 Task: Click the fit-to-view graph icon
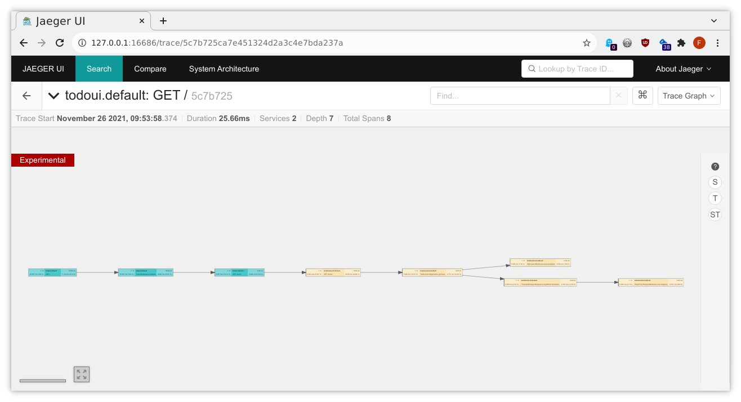point(82,374)
